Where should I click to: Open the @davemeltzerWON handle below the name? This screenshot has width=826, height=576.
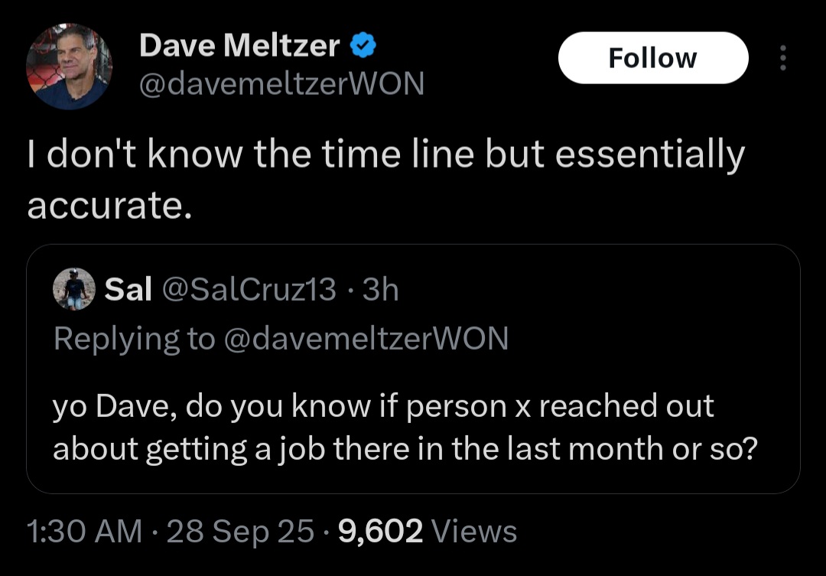281,83
